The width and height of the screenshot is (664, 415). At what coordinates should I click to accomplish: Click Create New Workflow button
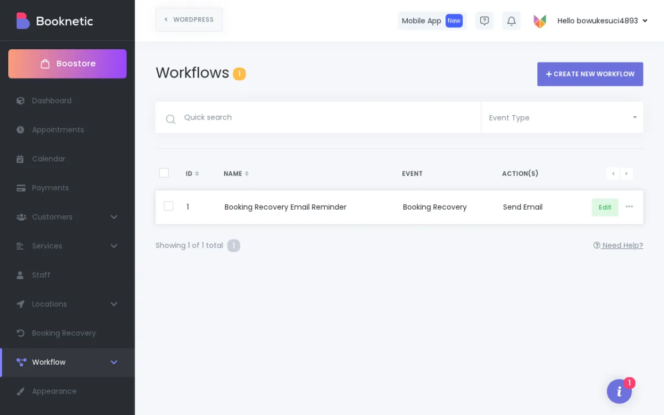point(590,74)
